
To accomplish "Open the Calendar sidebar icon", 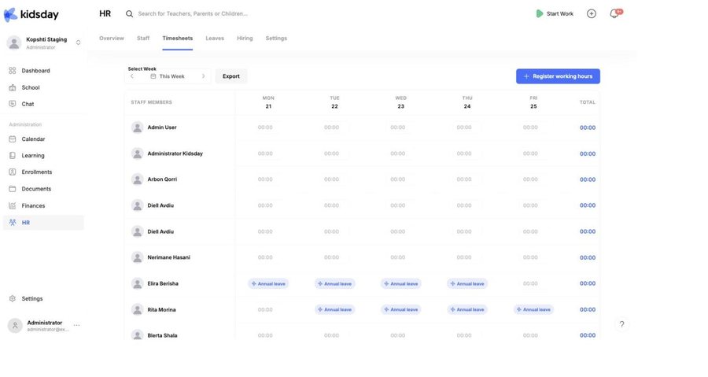I will [12, 139].
